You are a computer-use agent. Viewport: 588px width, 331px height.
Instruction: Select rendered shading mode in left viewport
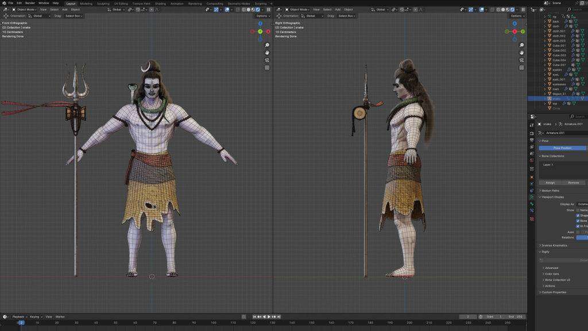pyautogui.click(x=258, y=9)
